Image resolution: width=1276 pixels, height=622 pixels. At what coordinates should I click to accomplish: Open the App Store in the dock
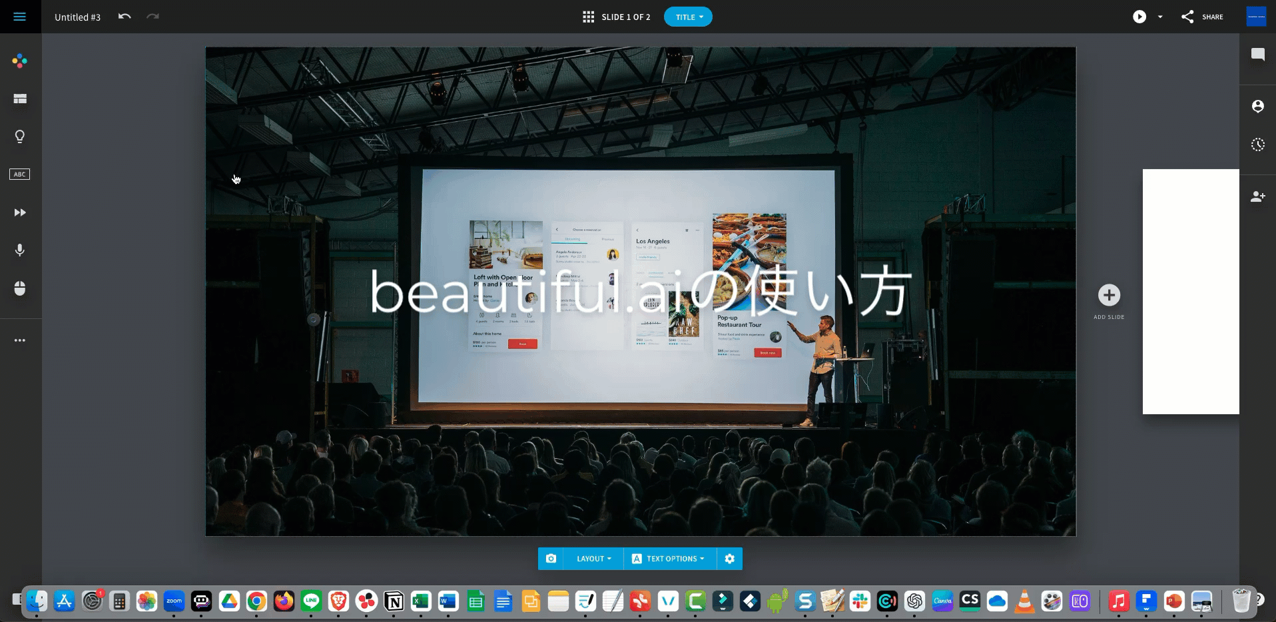(65, 601)
